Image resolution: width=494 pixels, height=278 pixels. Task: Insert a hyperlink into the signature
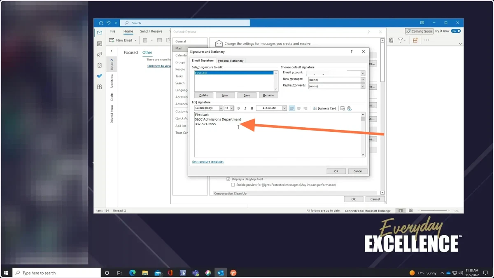[349, 108]
